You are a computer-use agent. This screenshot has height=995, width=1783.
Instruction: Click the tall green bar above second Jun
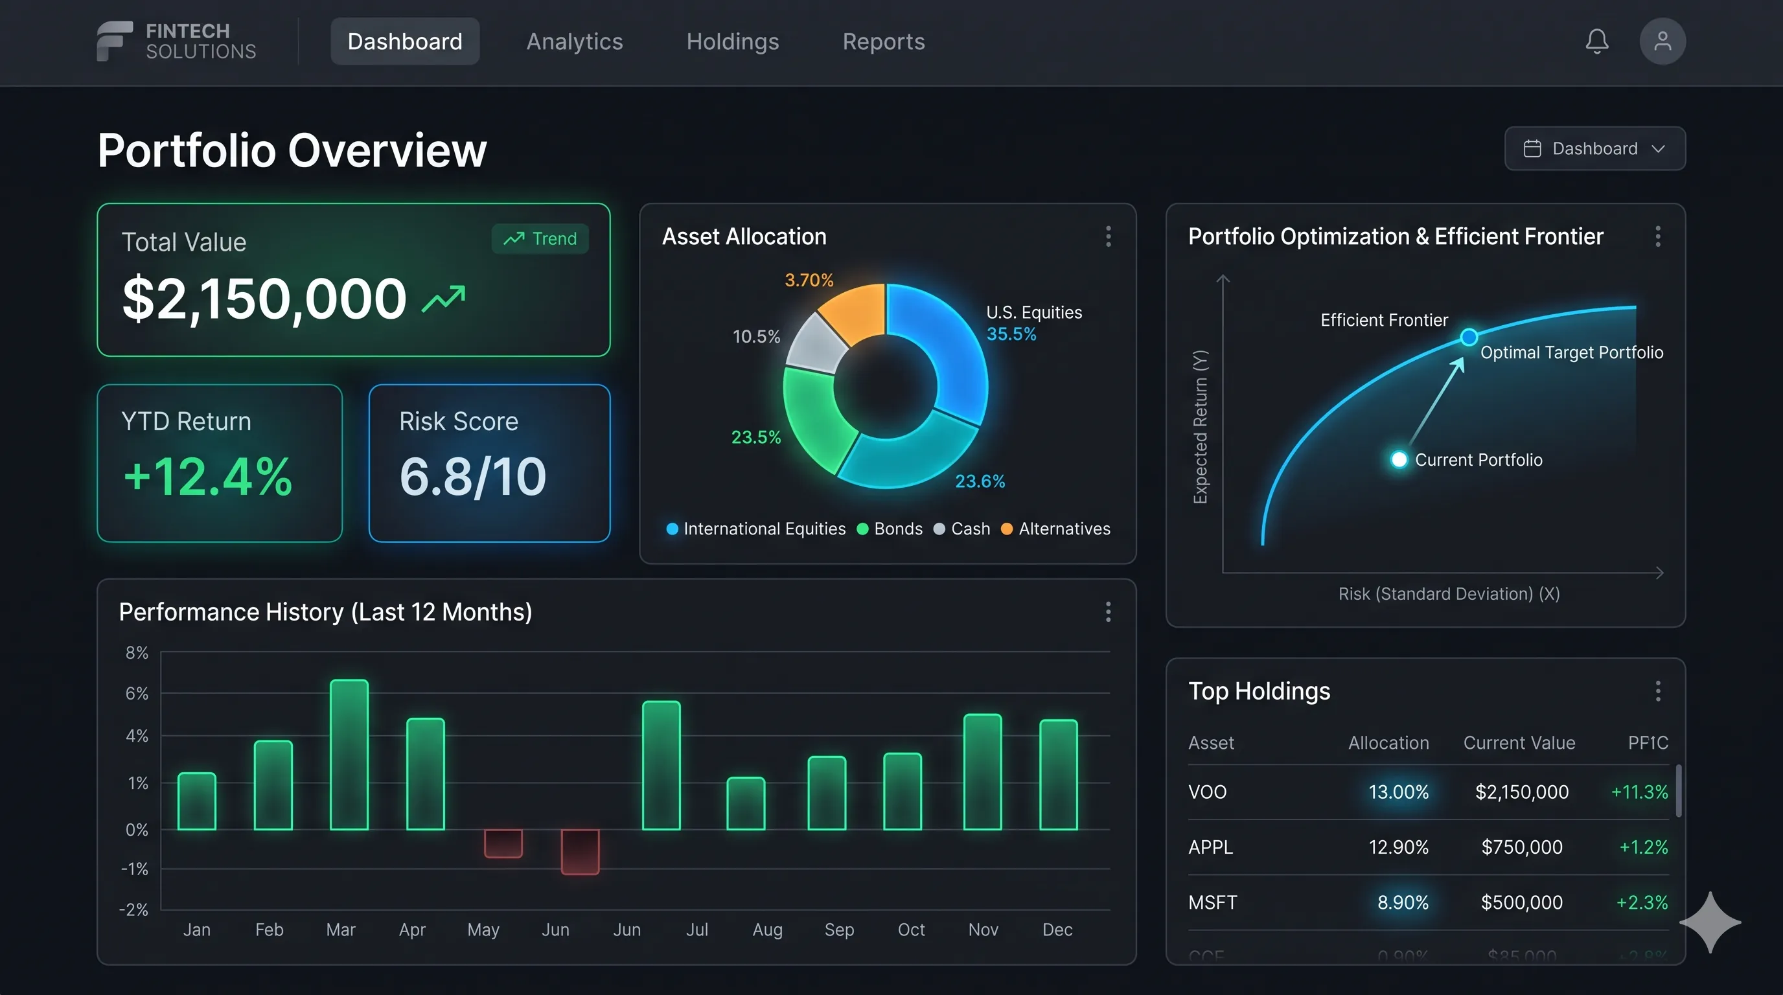pos(661,765)
